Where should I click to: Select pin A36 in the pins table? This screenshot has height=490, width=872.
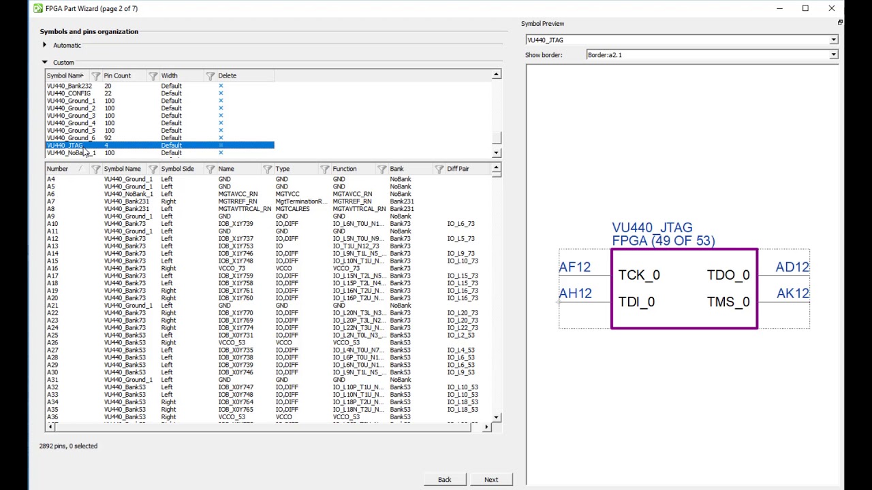(x=52, y=417)
